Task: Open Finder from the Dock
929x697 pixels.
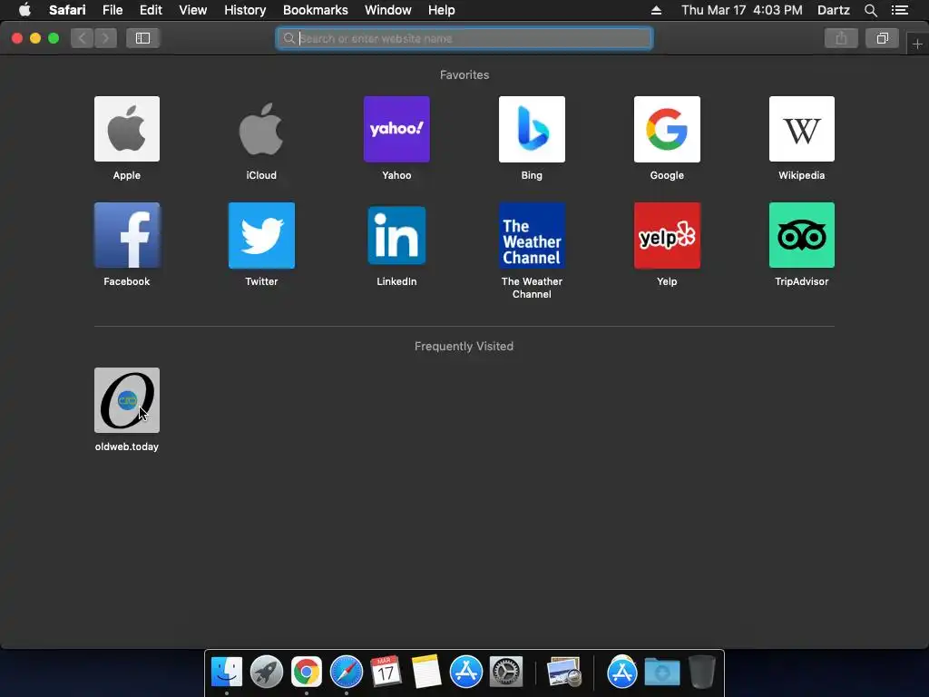Action: click(227, 672)
